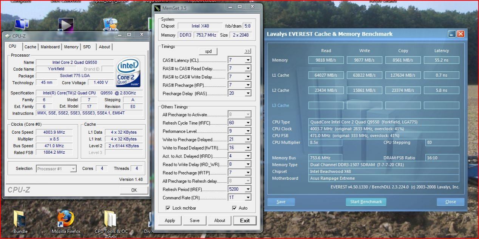The height and width of the screenshot is (239, 479).
Task: Open the media player desktop icon
Action: tap(66, 25)
